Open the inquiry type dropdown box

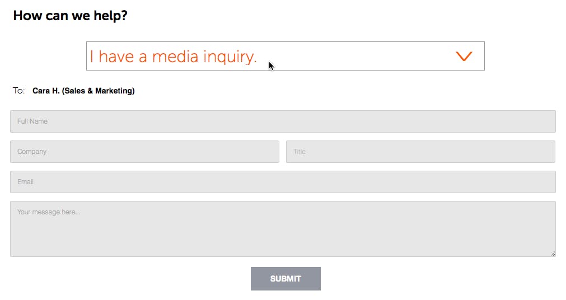click(285, 56)
